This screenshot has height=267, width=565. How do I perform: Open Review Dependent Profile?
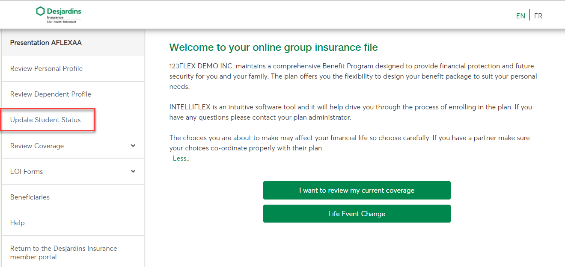(73, 94)
